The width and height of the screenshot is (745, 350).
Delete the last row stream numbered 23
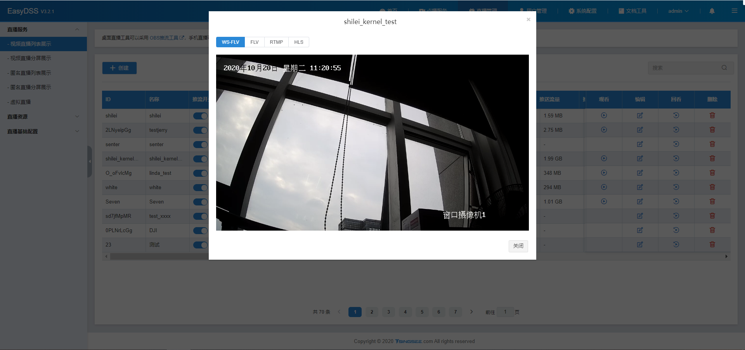[x=712, y=245]
